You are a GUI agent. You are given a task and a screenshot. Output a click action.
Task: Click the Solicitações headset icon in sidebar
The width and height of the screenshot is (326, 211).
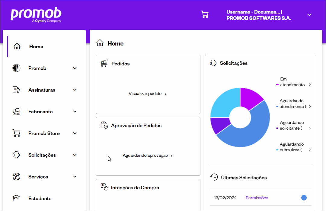tap(16, 155)
